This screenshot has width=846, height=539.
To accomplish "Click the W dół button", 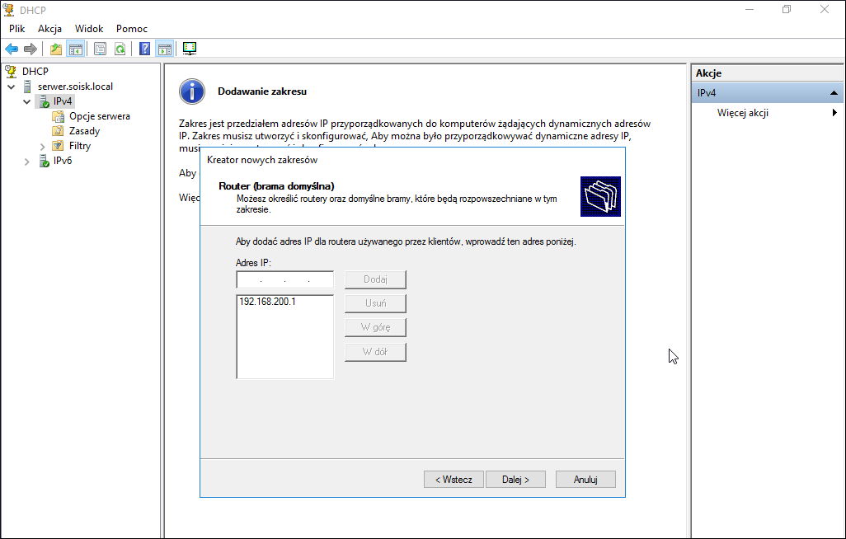I will pyautogui.click(x=375, y=352).
